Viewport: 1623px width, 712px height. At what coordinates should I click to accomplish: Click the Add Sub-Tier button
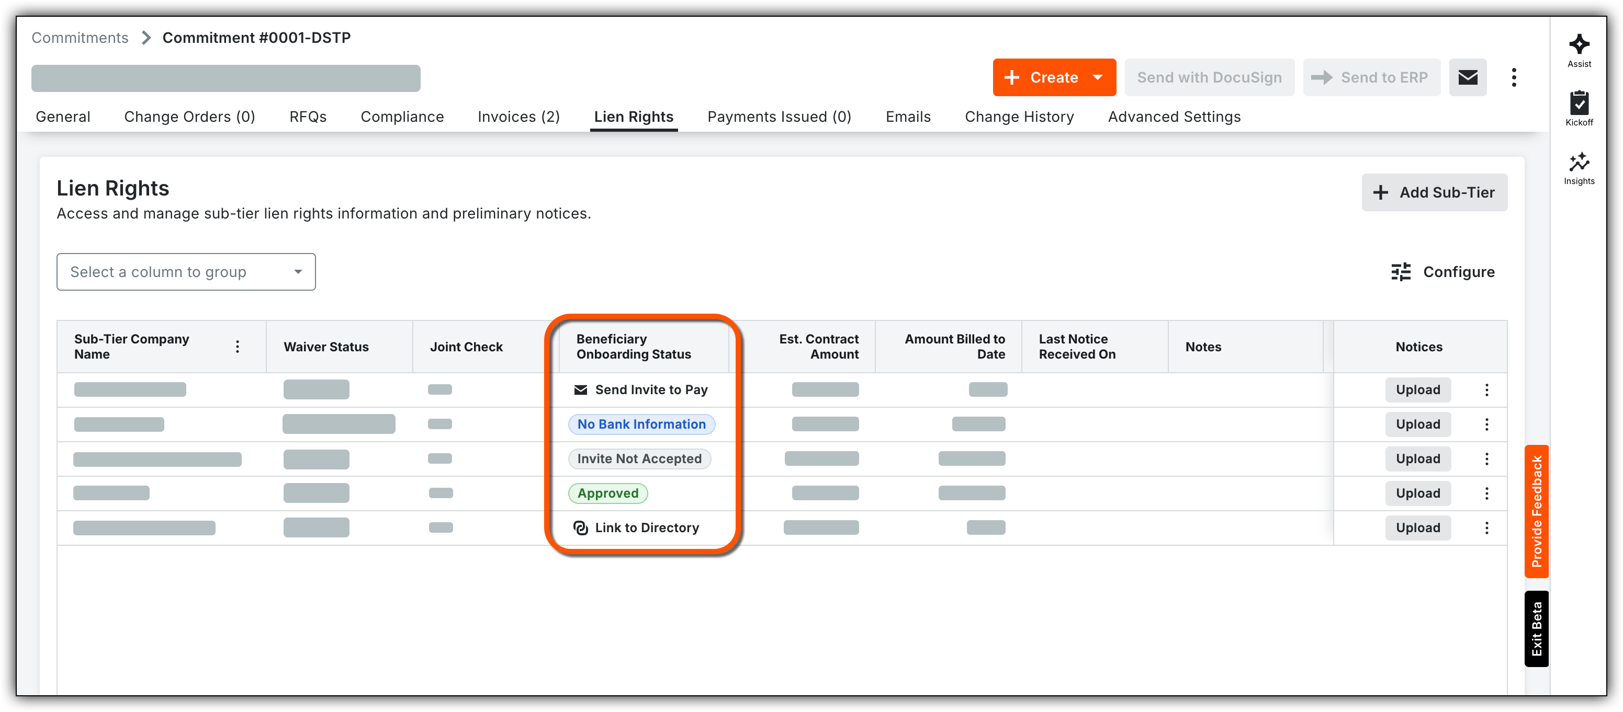[x=1434, y=192]
